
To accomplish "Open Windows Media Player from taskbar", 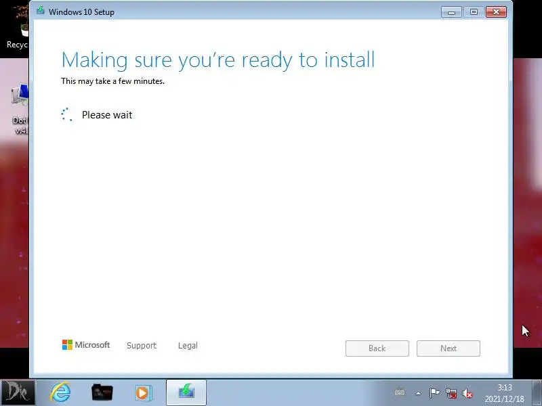I will click(143, 392).
